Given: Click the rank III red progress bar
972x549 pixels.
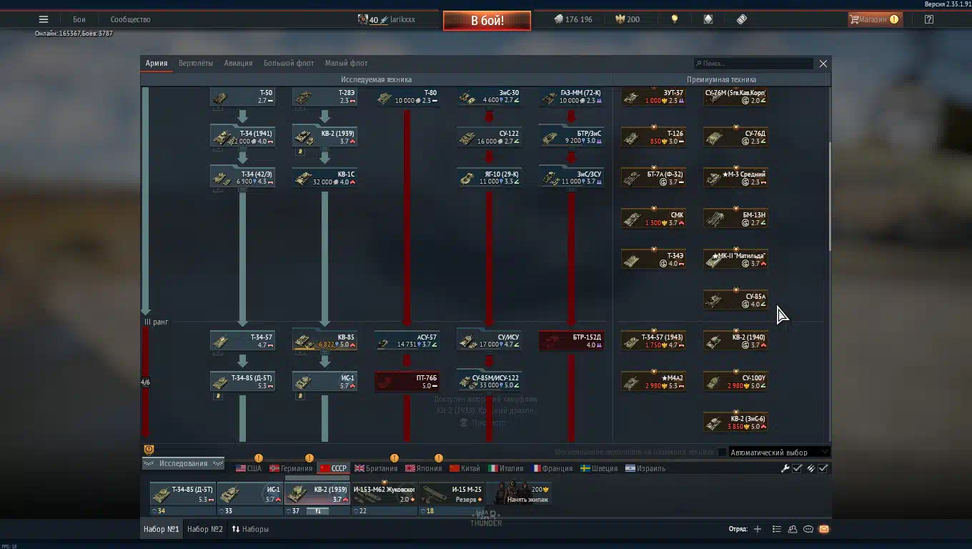Looking at the screenshot, I should (x=146, y=381).
